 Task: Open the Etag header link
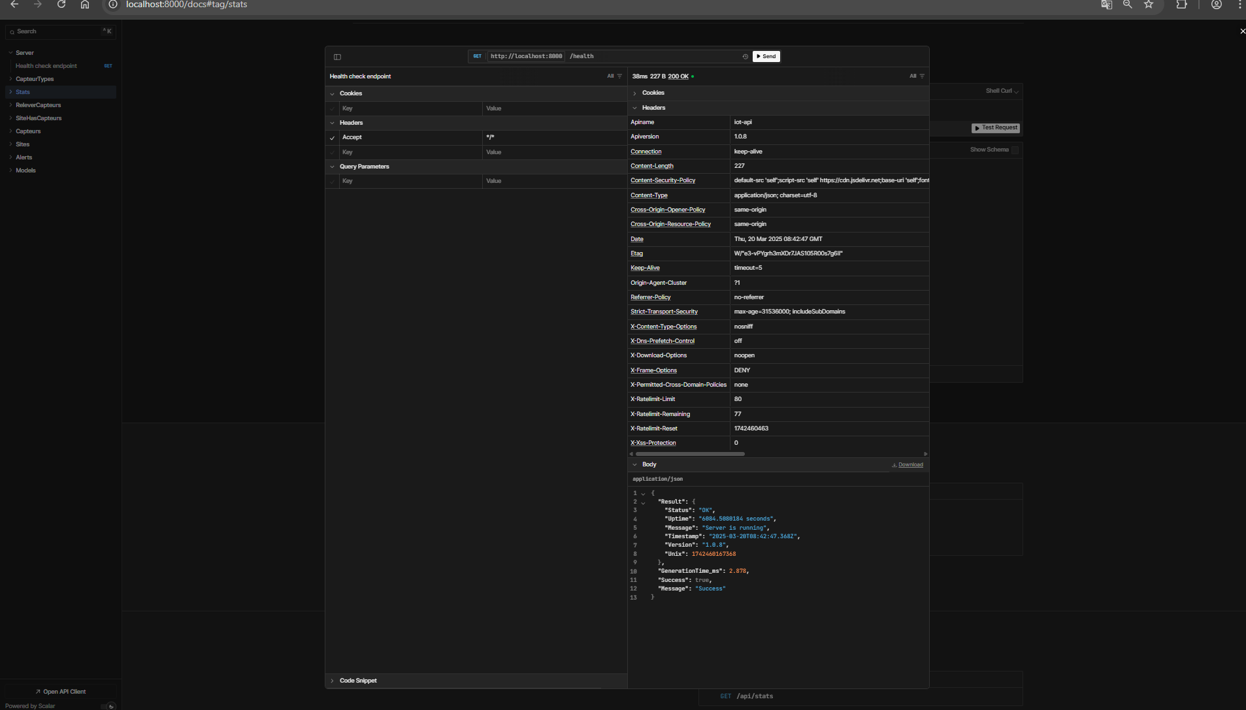coord(636,253)
